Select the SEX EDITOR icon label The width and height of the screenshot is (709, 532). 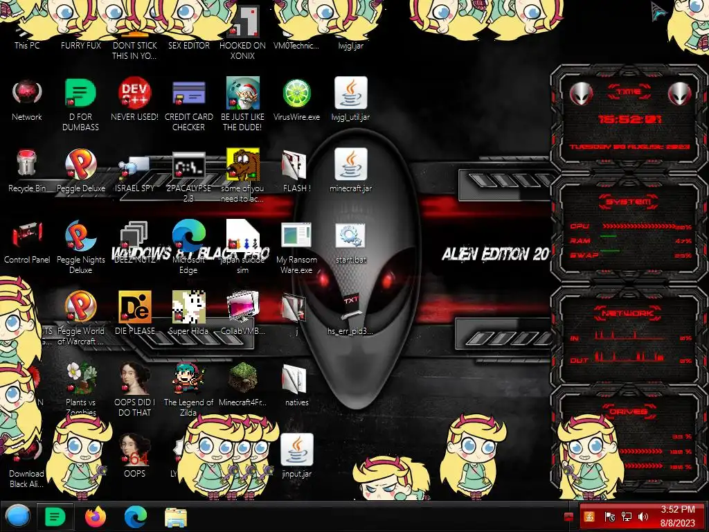pyautogui.click(x=188, y=46)
